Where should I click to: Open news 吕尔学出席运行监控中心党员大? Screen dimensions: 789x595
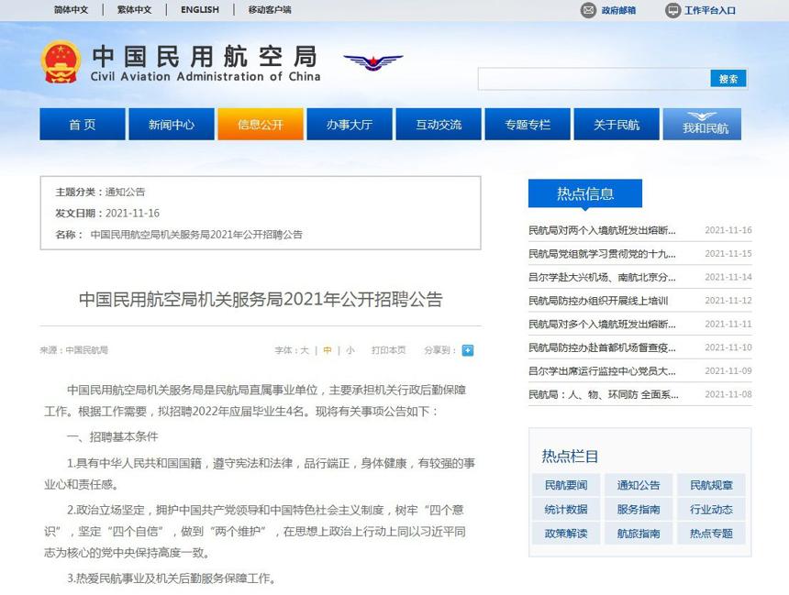[x=602, y=371]
